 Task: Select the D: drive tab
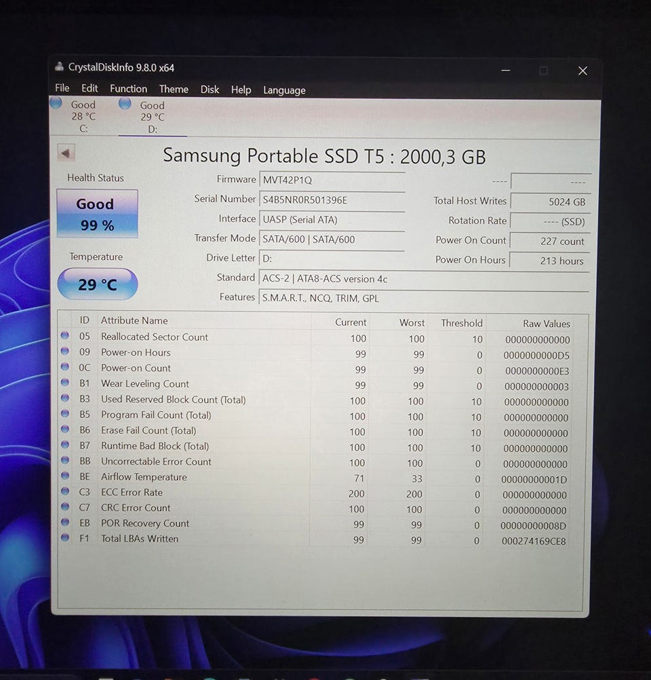coord(152,117)
